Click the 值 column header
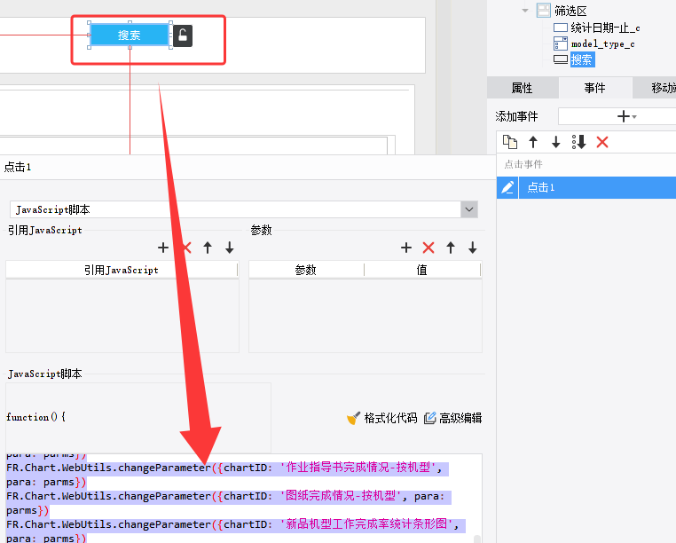The image size is (676, 543). coord(422,270)
